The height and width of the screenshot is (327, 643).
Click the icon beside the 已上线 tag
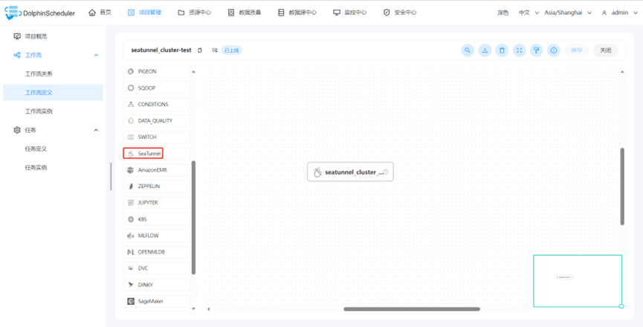215,51
